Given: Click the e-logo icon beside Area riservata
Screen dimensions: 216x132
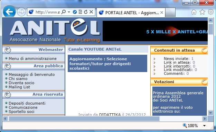Looking at the screenshot, I should (8, 95).
